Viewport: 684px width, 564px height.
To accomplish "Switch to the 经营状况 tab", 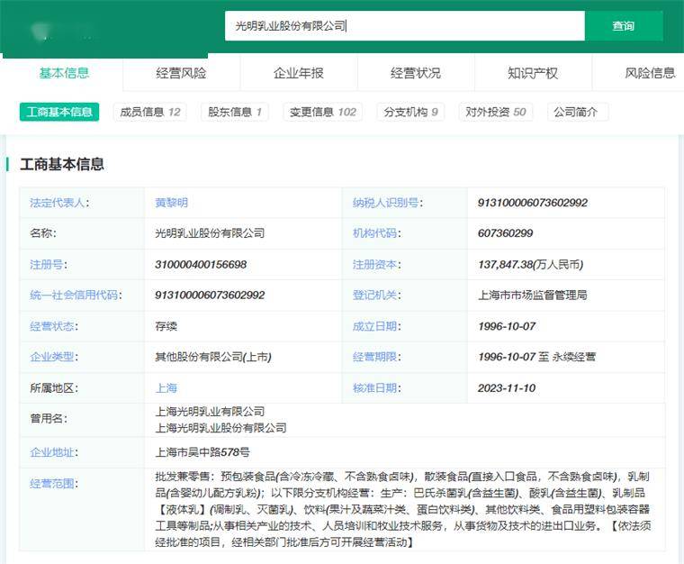I will pyautogui.click(x=416, y=73).
